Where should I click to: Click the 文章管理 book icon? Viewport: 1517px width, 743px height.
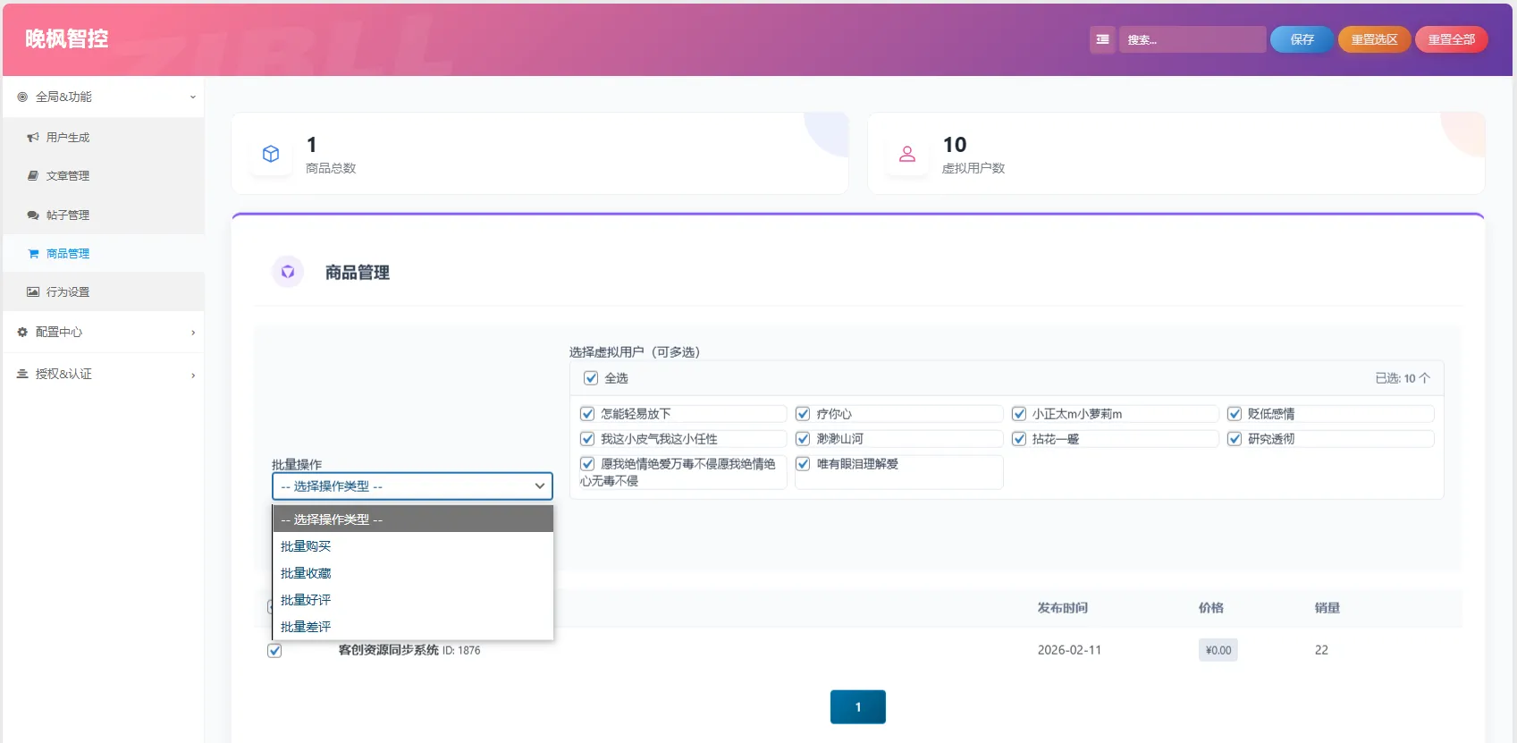(33, 175)
